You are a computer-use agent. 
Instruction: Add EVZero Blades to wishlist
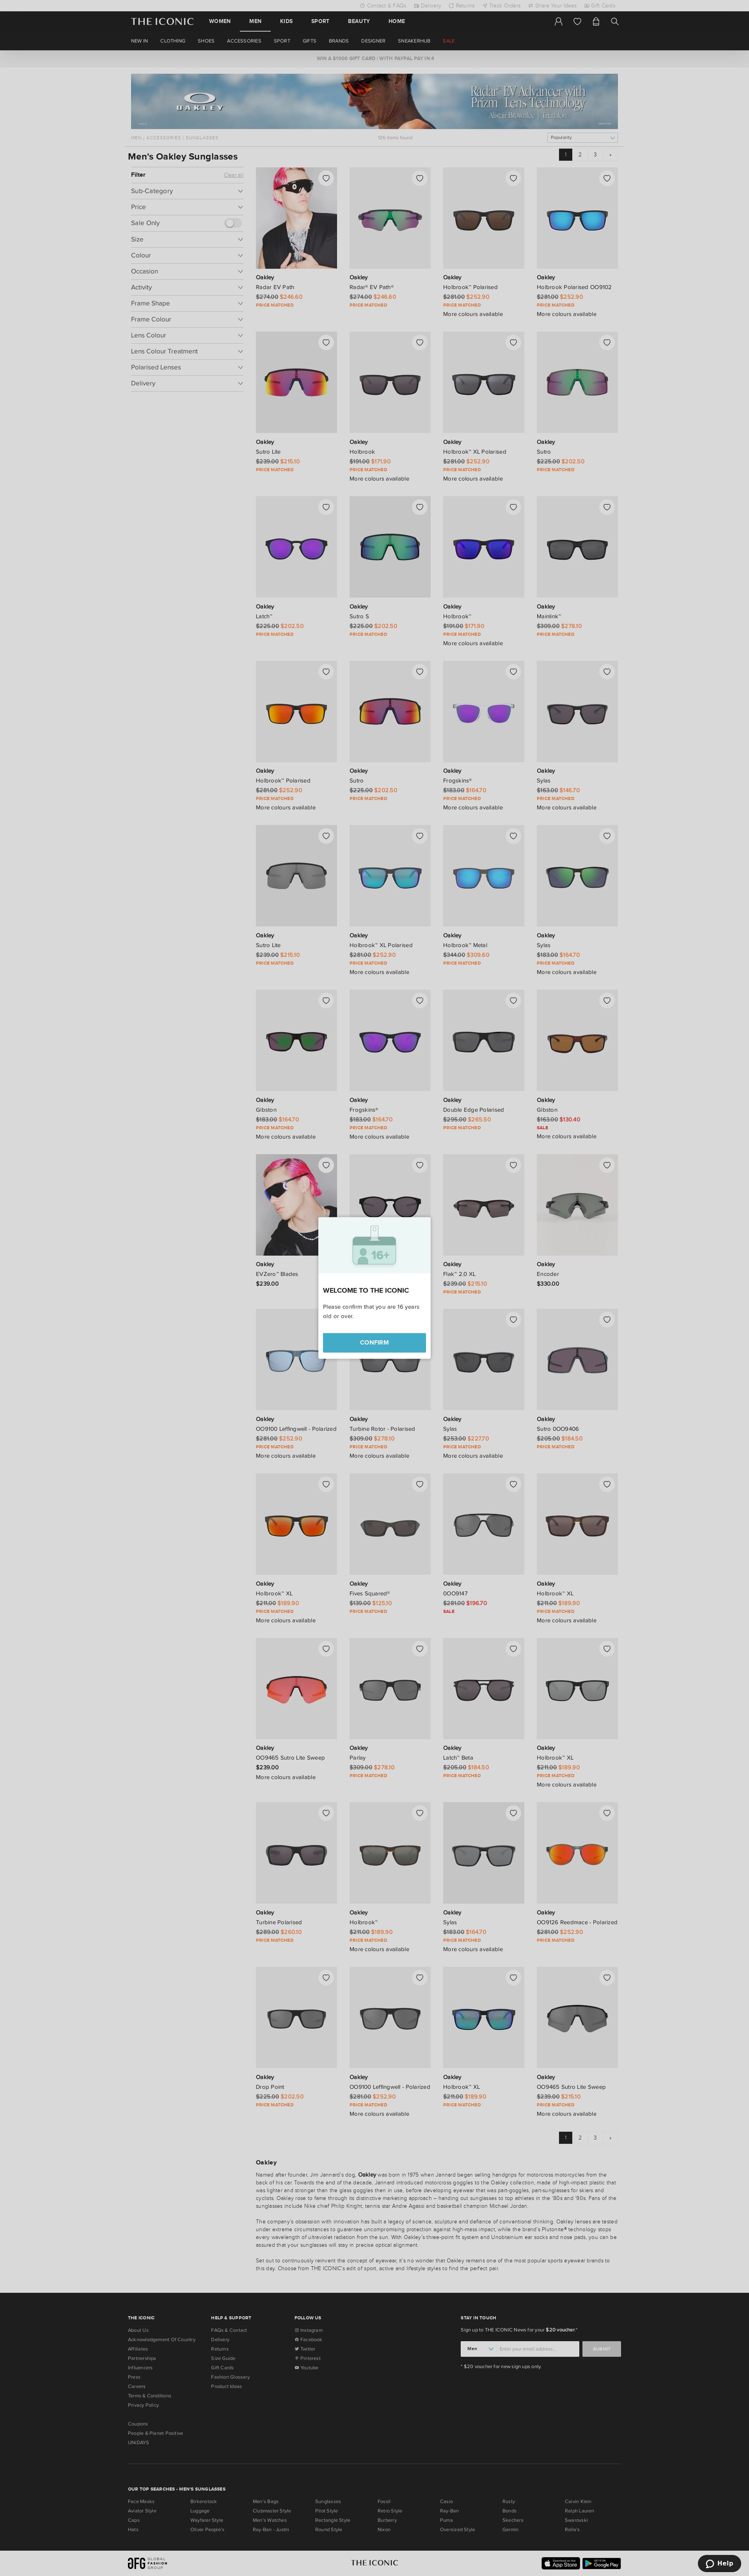[x=326, y=1165]
